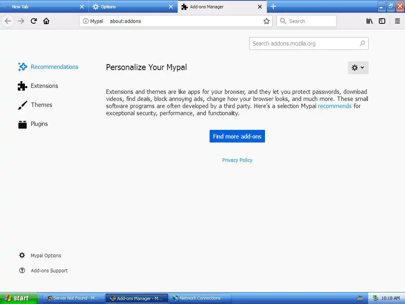
Task: Switch to Add-ons Manager taskbar button
Action: tap(137, 298)
